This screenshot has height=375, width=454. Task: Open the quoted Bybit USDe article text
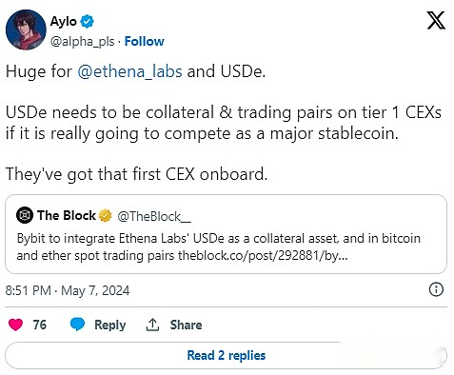tap(218, 247)
